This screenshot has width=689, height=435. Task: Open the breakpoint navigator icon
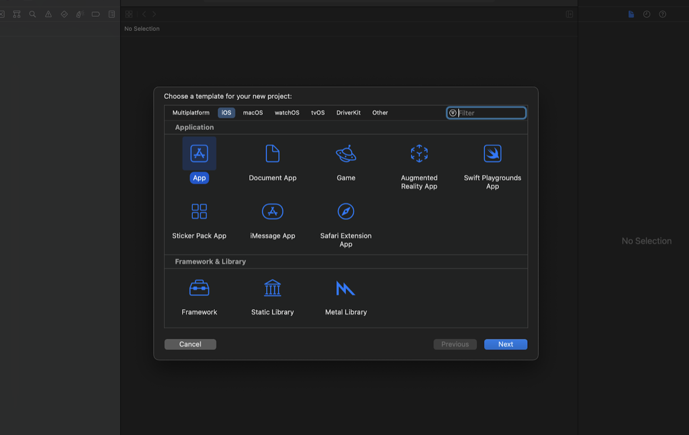tap(96, 14)
